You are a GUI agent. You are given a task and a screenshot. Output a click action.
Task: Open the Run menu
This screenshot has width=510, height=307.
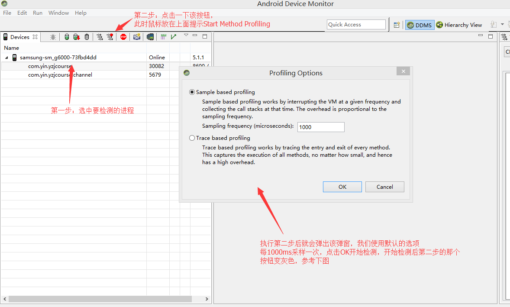coord(38,13)
